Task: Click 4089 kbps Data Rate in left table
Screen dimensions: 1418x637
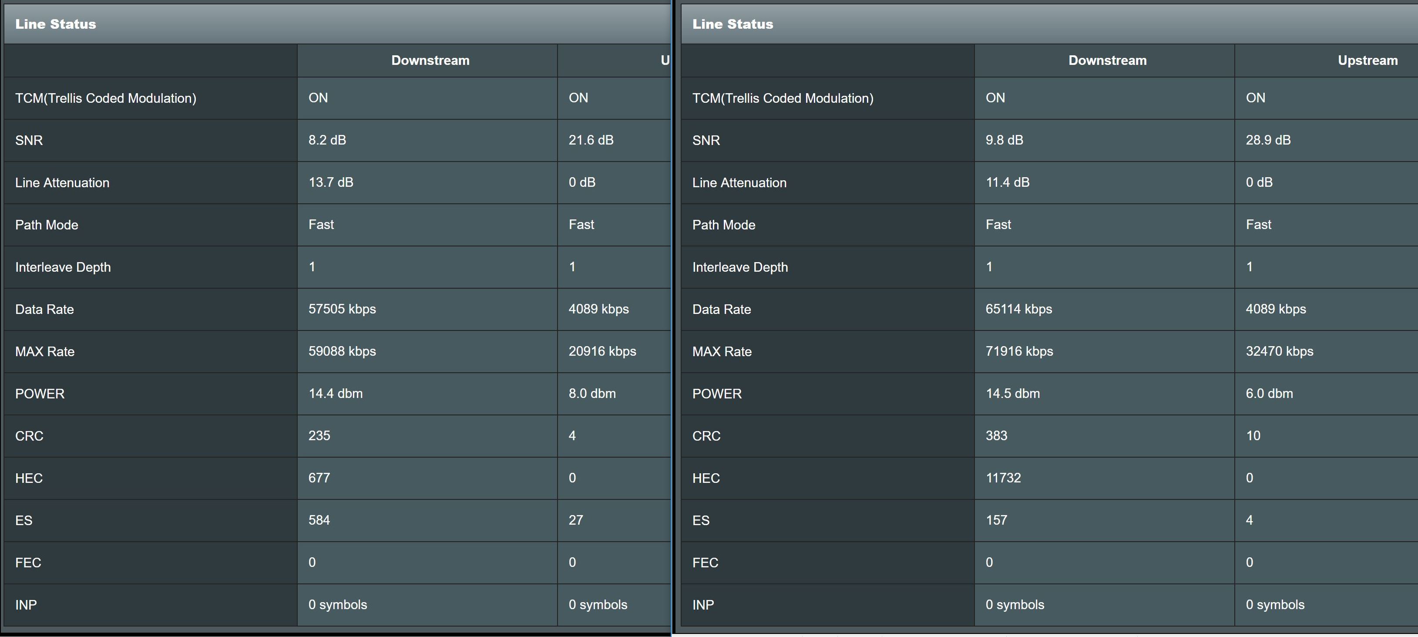Action: click(598, 309)
